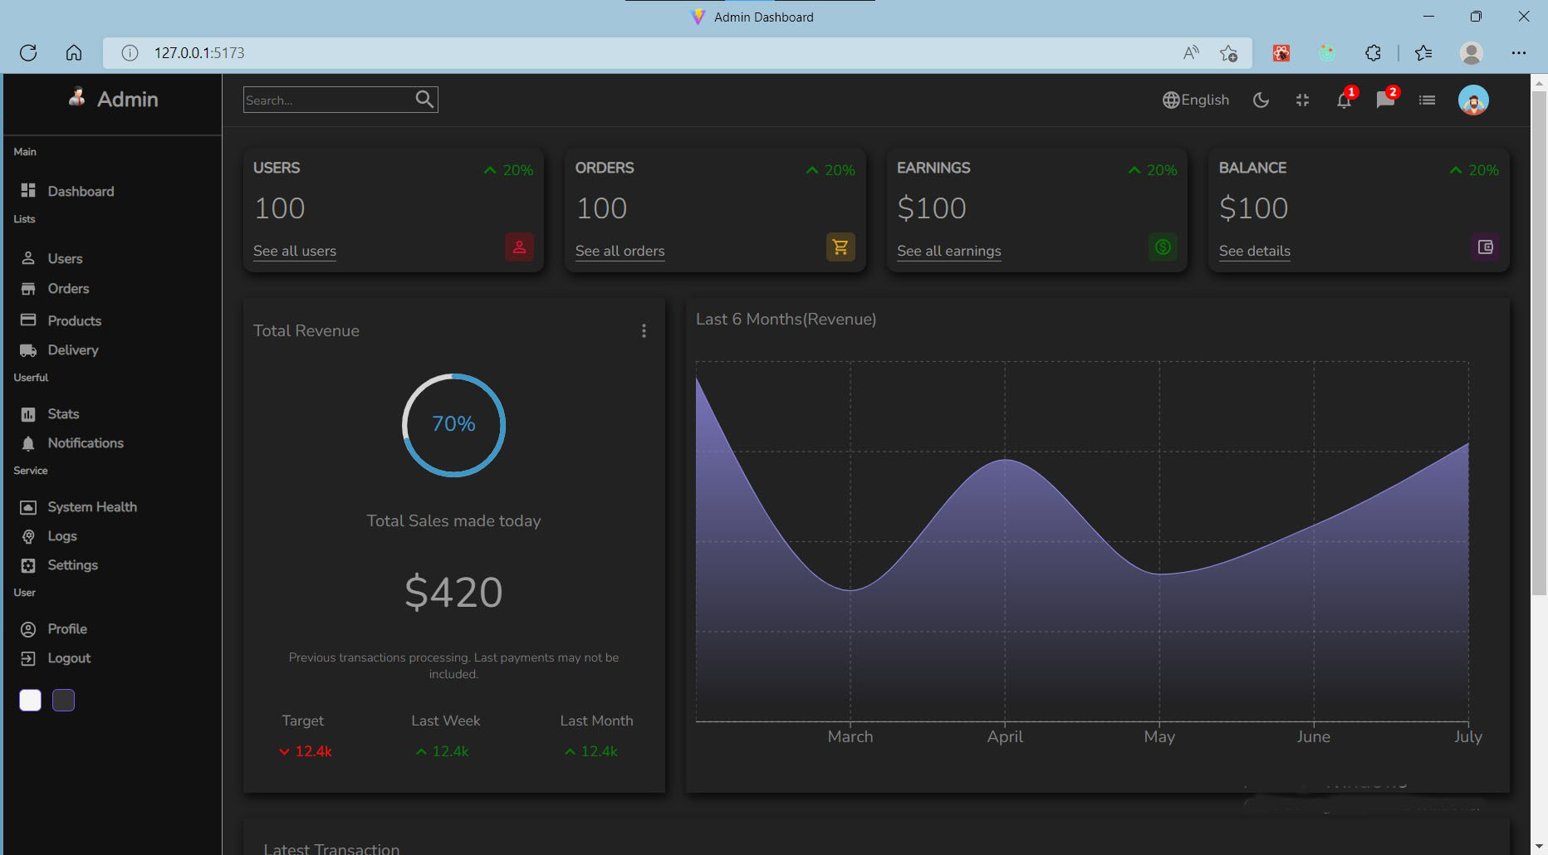Image resolution: width=1548 pixels, height=855 pixels.
Task: Click the wallet icon in Balance card
Action: pyautogui.click(x=1485, y=247)
